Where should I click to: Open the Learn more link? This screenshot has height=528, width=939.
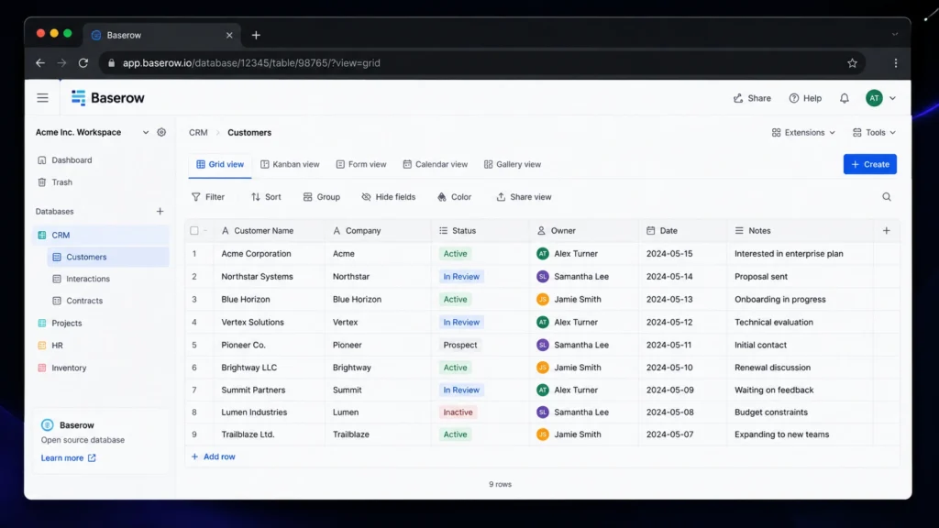(x=68, y=458)
